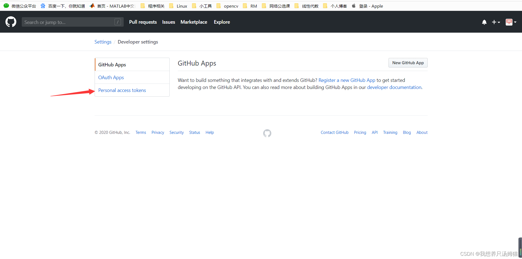This screenshot has width=522, height=259.
Task: Open the MATLAB homepage bookmark
Action: click(112, 6)
